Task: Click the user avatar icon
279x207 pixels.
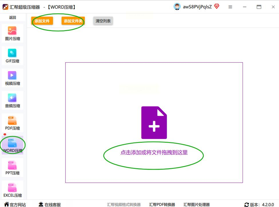Action: tap(177, 7)
